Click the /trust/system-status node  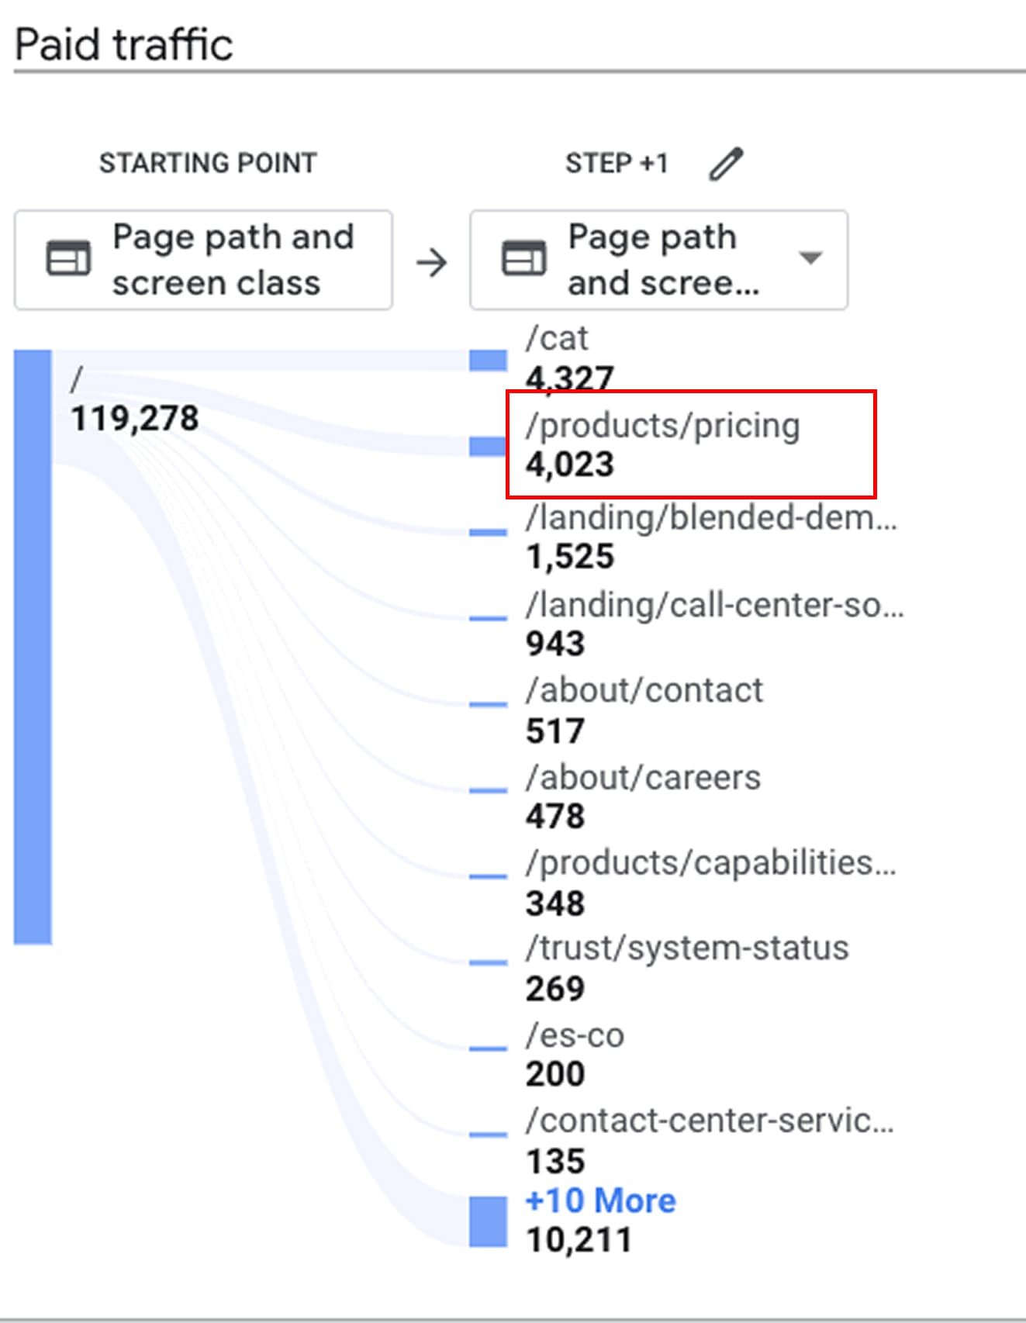click(686, 948)
